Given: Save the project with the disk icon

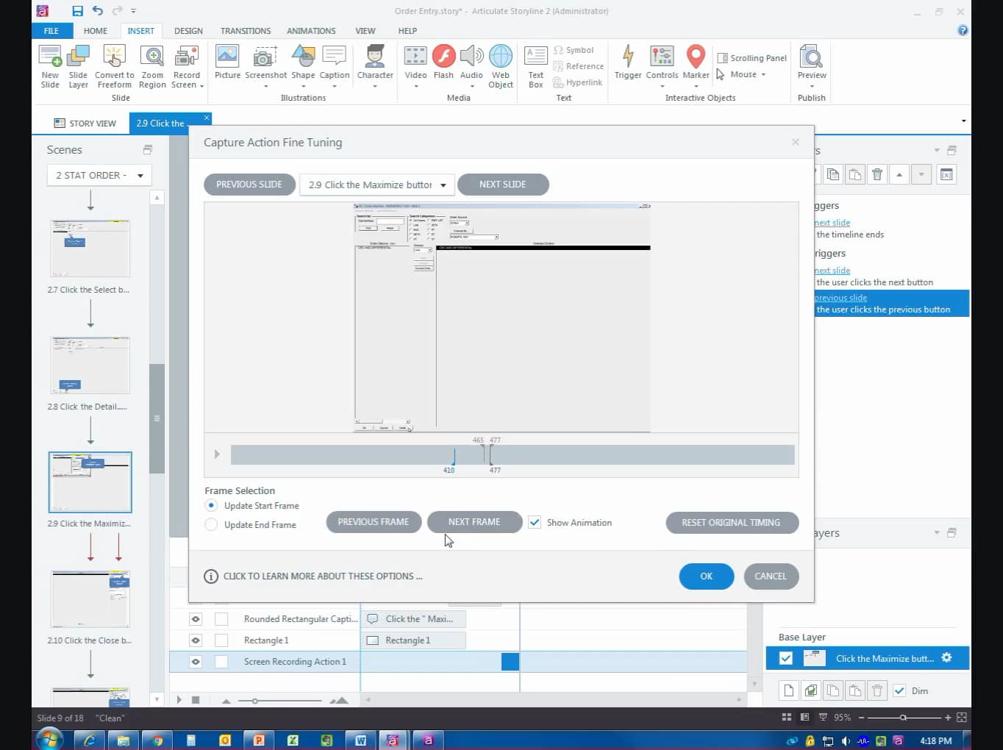Looking at the screenshot, I should (77, 11).
